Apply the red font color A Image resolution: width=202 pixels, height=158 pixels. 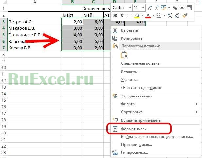(x=148, y=16)
